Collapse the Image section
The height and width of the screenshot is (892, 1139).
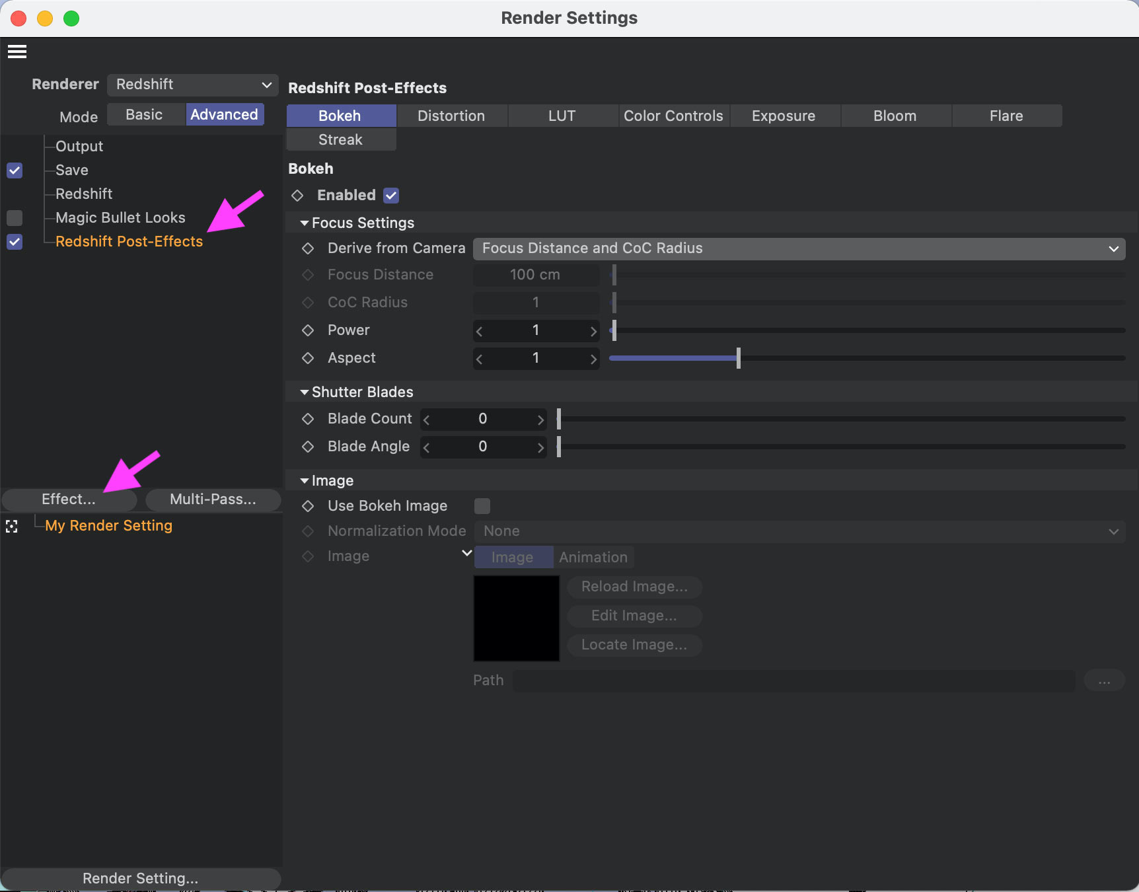coord(305,481)
